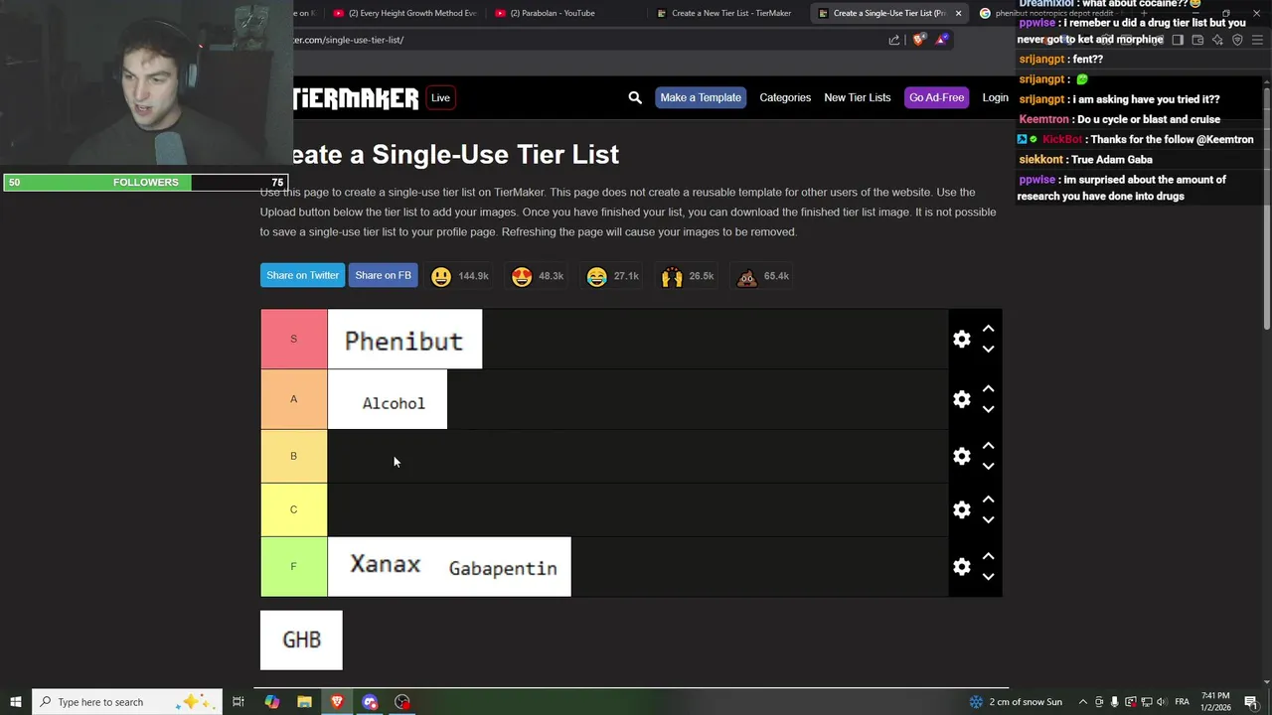Move A tier row down
The width and height of the screenshot is (1272, 715).
tap(988, 409)
